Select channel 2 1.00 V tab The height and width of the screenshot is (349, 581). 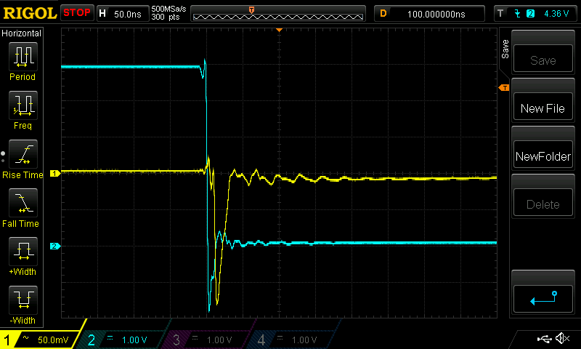click(121, 340)
